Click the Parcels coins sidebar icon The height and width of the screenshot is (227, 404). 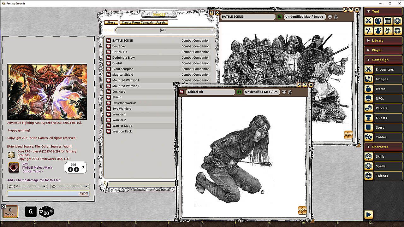368,108
